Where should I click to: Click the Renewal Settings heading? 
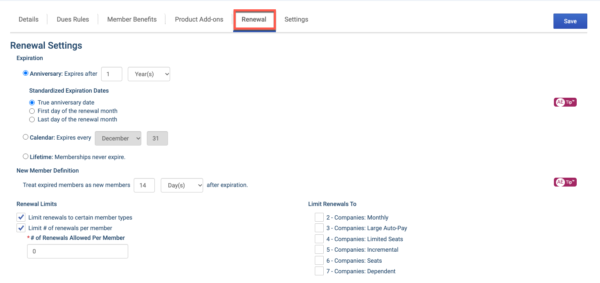point(46,46)
